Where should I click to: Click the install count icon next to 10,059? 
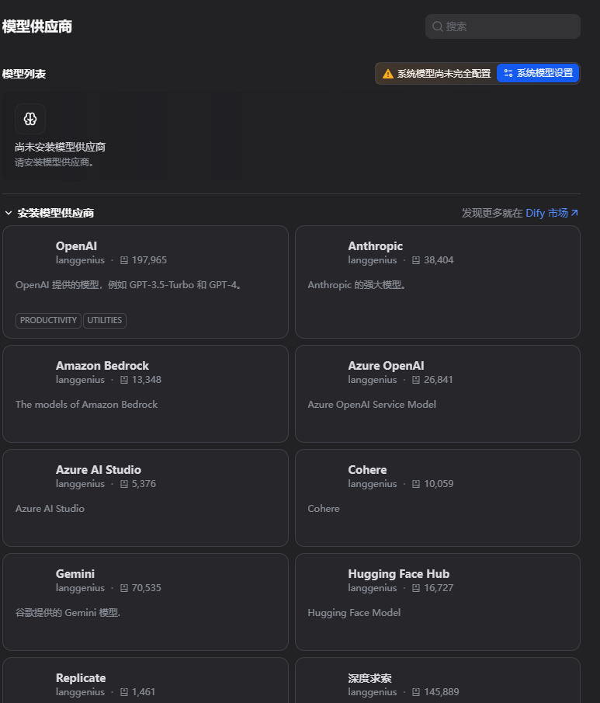tap(416, 484)
